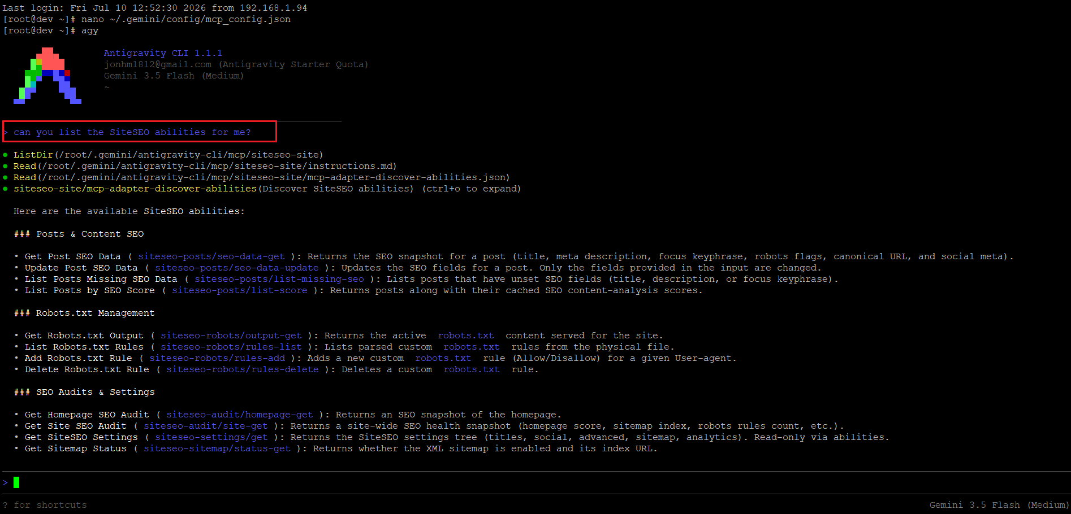Open the siteseo-posts/list-score link
The width and height of the screenshot is (1071, 514).
coord(240,290)
